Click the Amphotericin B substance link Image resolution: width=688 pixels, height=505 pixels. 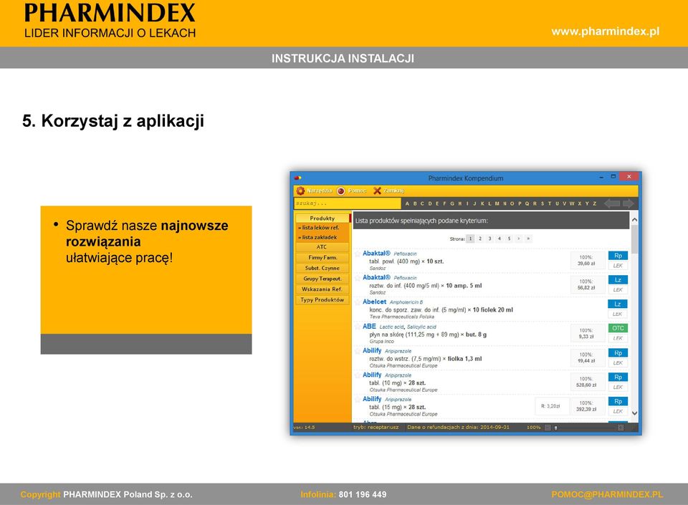(406, 302)
